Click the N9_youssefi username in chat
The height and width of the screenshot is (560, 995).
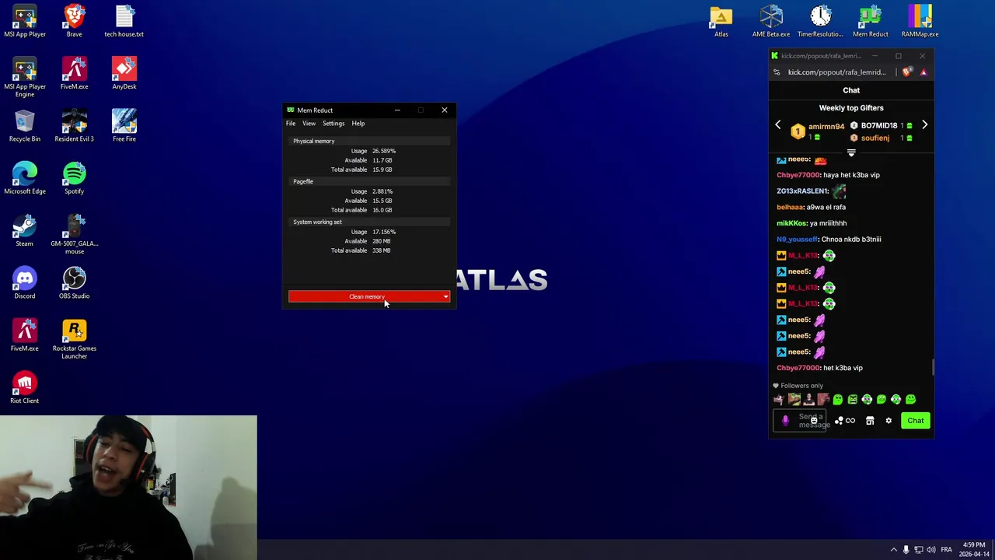(x=797, y=240)
